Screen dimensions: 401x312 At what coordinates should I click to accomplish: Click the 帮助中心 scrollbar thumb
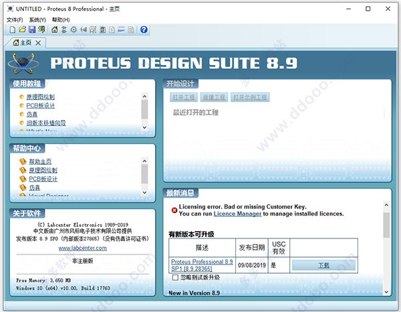click(x=144, y=174)
